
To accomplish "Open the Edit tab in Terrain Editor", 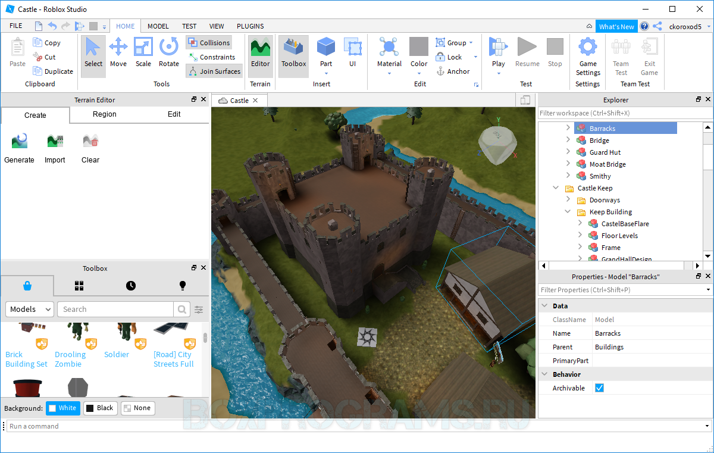I will click(x=174, y=114).
